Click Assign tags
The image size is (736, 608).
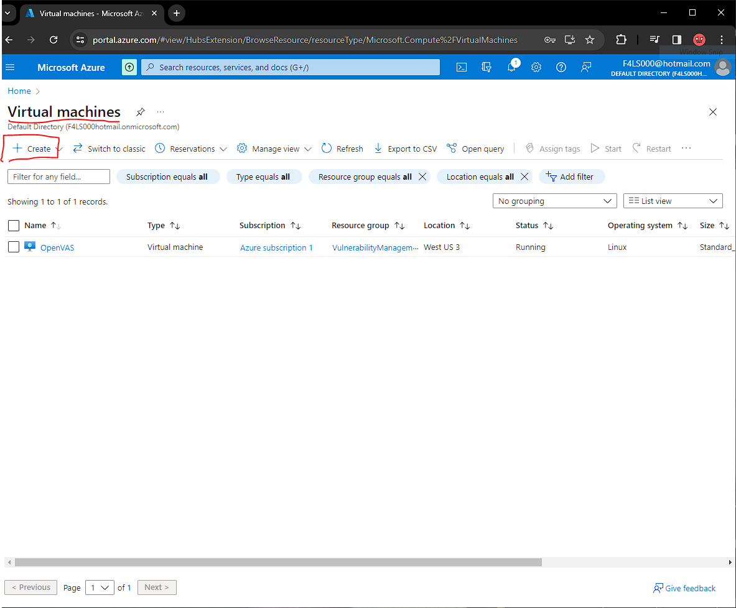pos(552,149)
